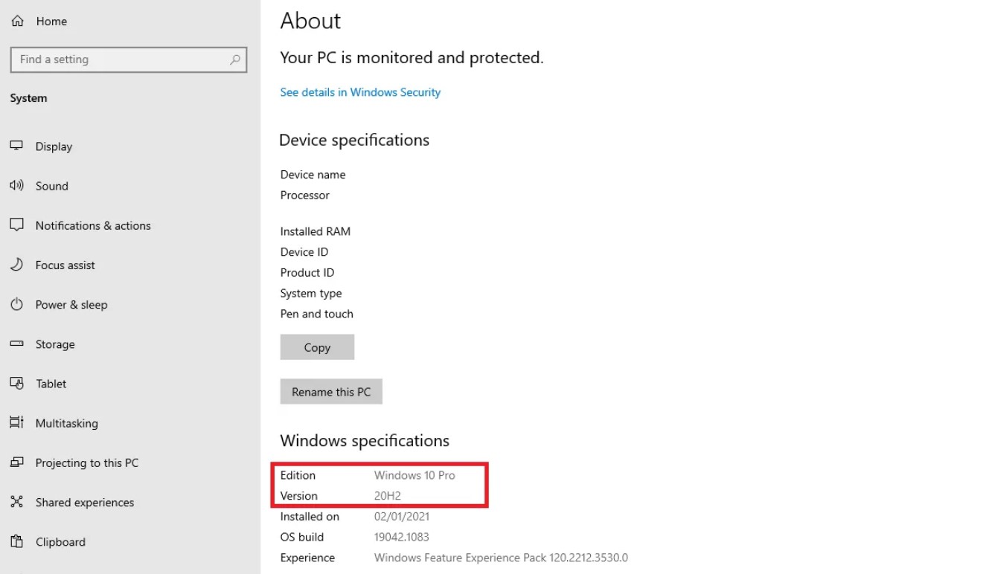Click the Rename this PC button
Image resolution: width=989 pixels, height=574 pixels.
(331, 392)
